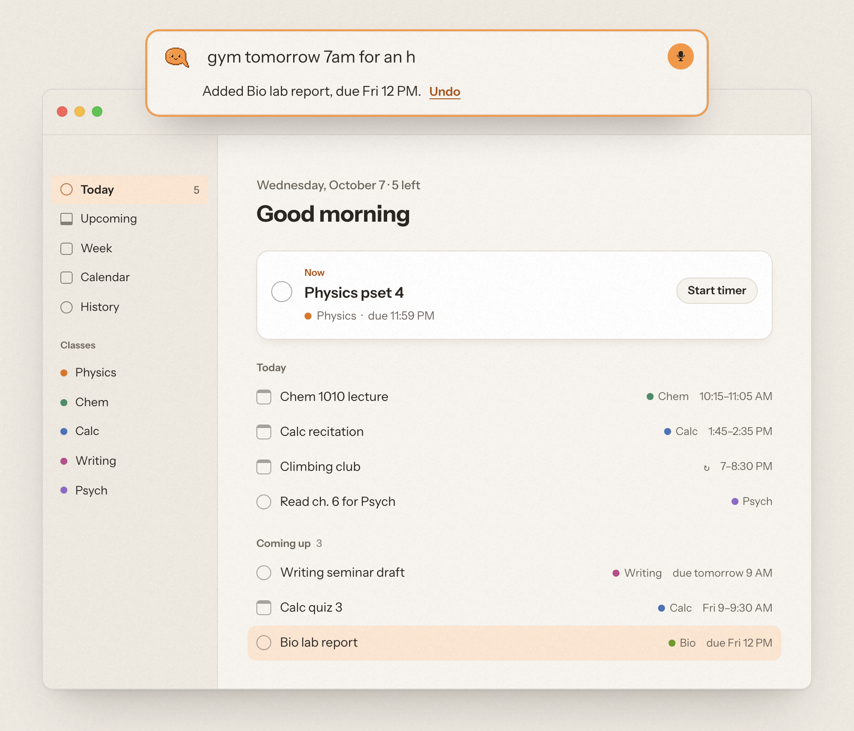This screenshot has width=854, height=731.
Task: Start timer for Physics pset 4
Action: coord(717,291)
